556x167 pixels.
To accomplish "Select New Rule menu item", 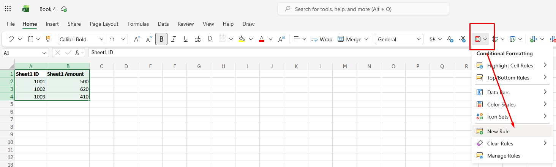I will pyautogui.click(x=512, y=131).
